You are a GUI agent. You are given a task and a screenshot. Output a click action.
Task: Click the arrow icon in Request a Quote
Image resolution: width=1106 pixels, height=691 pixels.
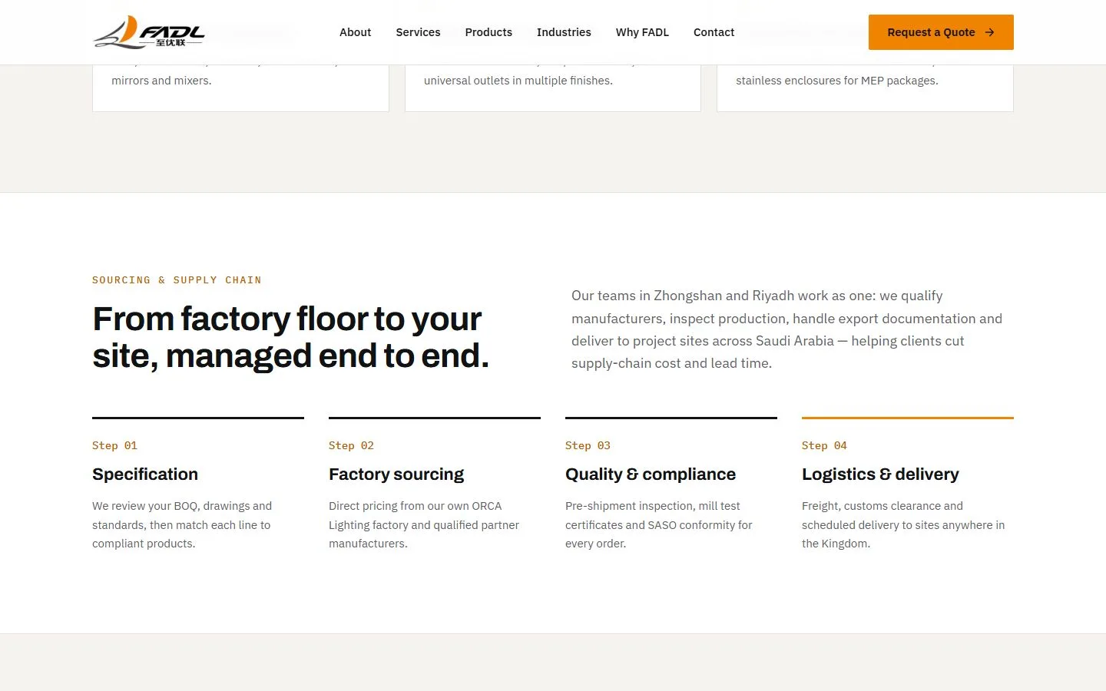[990, 32]
